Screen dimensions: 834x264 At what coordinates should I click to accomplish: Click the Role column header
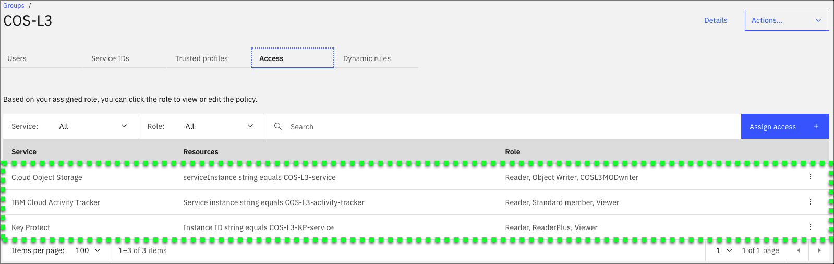tap(513, 152)
